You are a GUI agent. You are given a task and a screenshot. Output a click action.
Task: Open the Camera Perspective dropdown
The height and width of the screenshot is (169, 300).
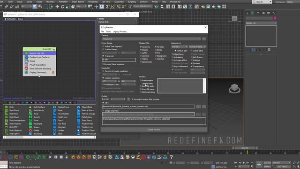(x=151, y=39)
